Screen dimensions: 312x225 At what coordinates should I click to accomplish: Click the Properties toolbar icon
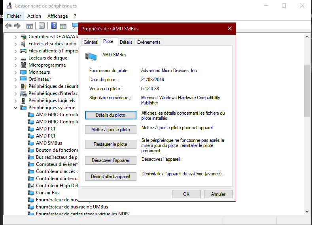point(42,26)
